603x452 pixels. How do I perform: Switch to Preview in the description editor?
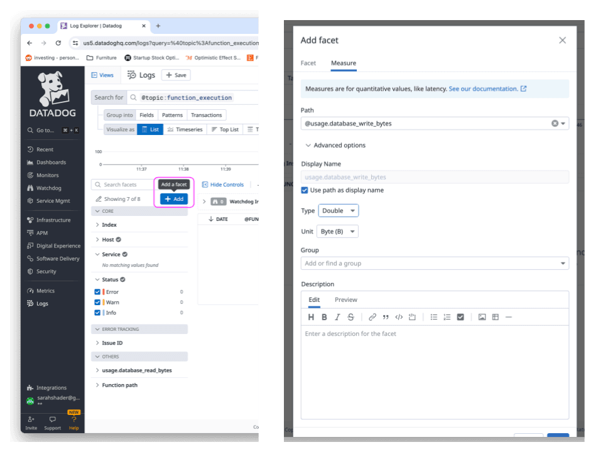[x=346, y=299]
